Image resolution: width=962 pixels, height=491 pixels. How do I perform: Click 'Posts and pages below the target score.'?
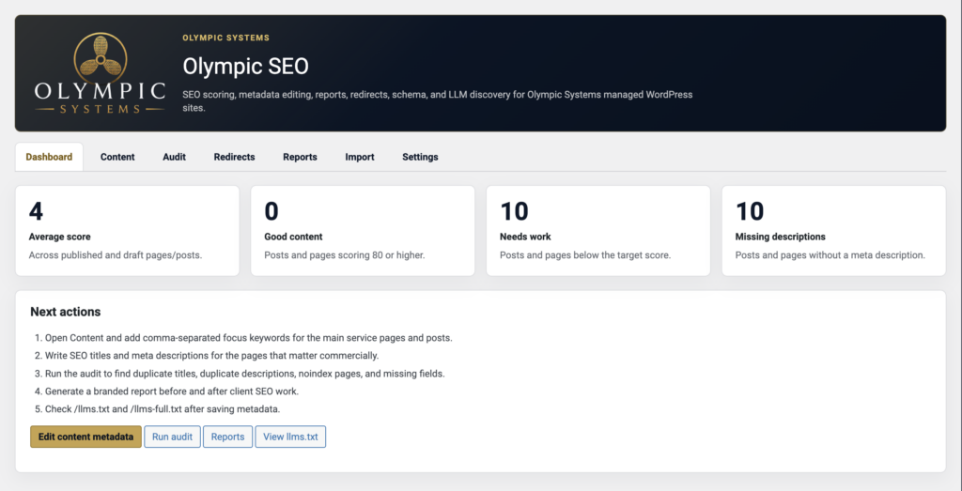click(585, 255)
